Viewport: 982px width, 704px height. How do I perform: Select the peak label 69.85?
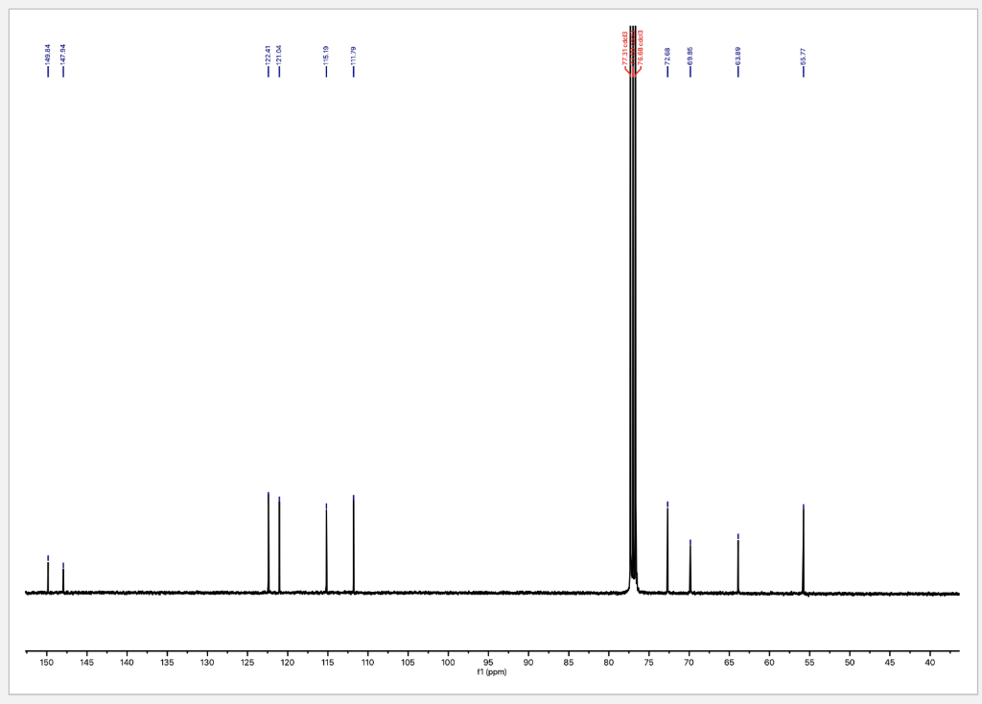pos(690,57)
